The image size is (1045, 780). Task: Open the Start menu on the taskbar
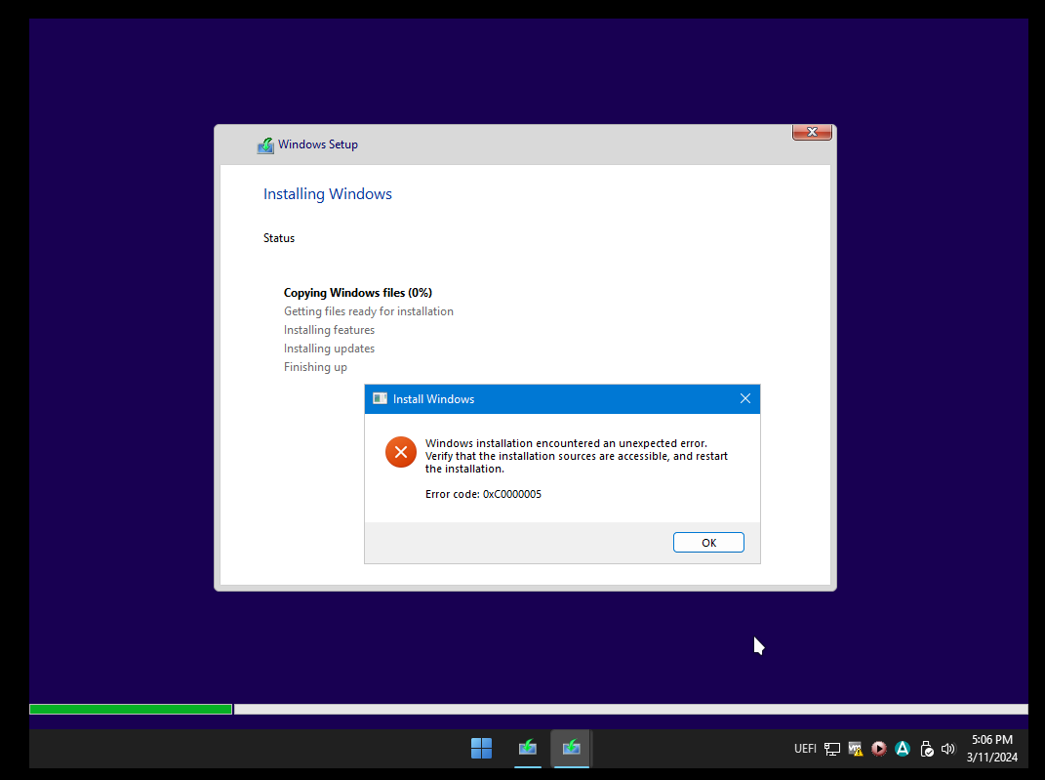coord(481,748)
